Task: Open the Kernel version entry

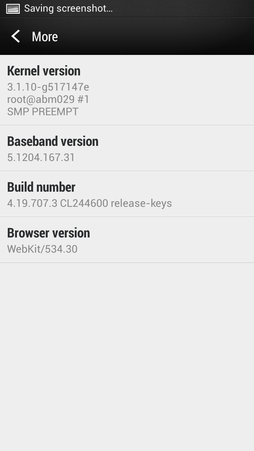Action: click(x=127, y=90)
